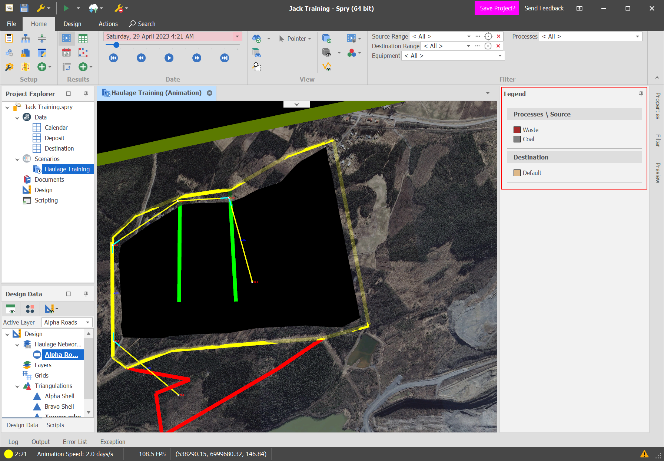Viewport: 664px width, 461px height.
Task: Open the Design ribbon tab
Action: click(72, 24)
